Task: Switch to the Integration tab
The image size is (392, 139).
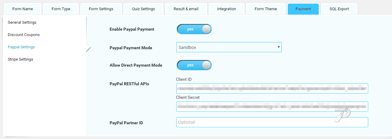Action: coord(227,9)
